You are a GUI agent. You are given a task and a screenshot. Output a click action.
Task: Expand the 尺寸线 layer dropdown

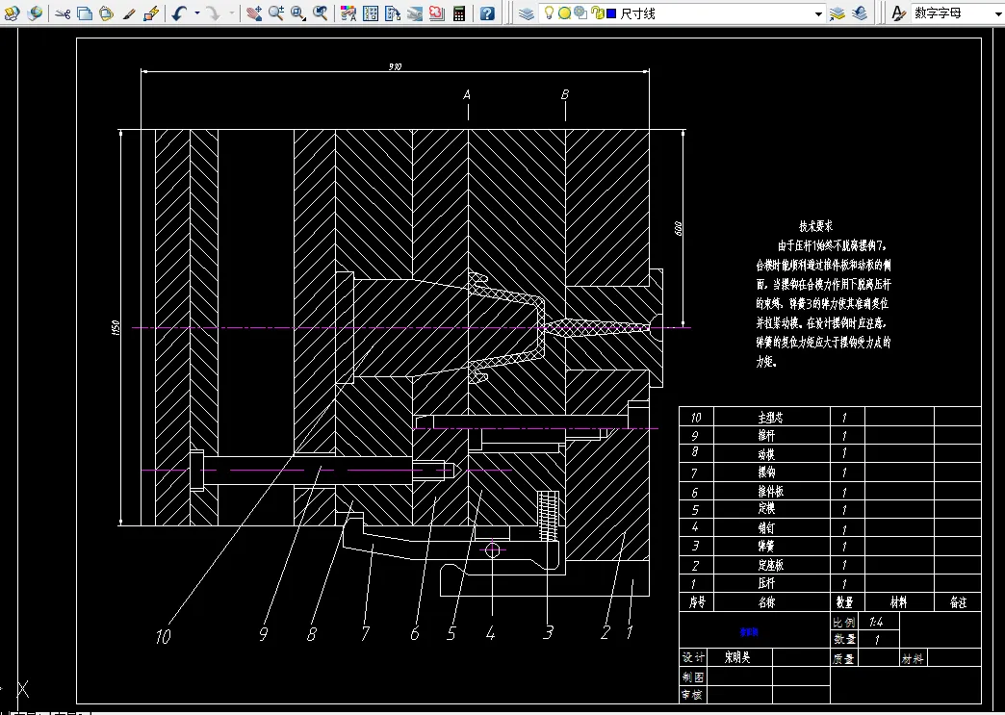[818, 13]
